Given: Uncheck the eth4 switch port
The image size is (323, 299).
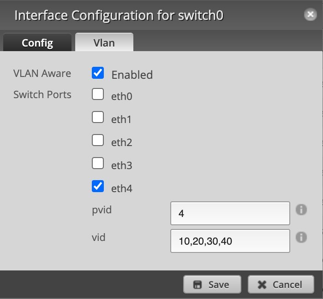Looking at the screenshot, I should 98,186.
